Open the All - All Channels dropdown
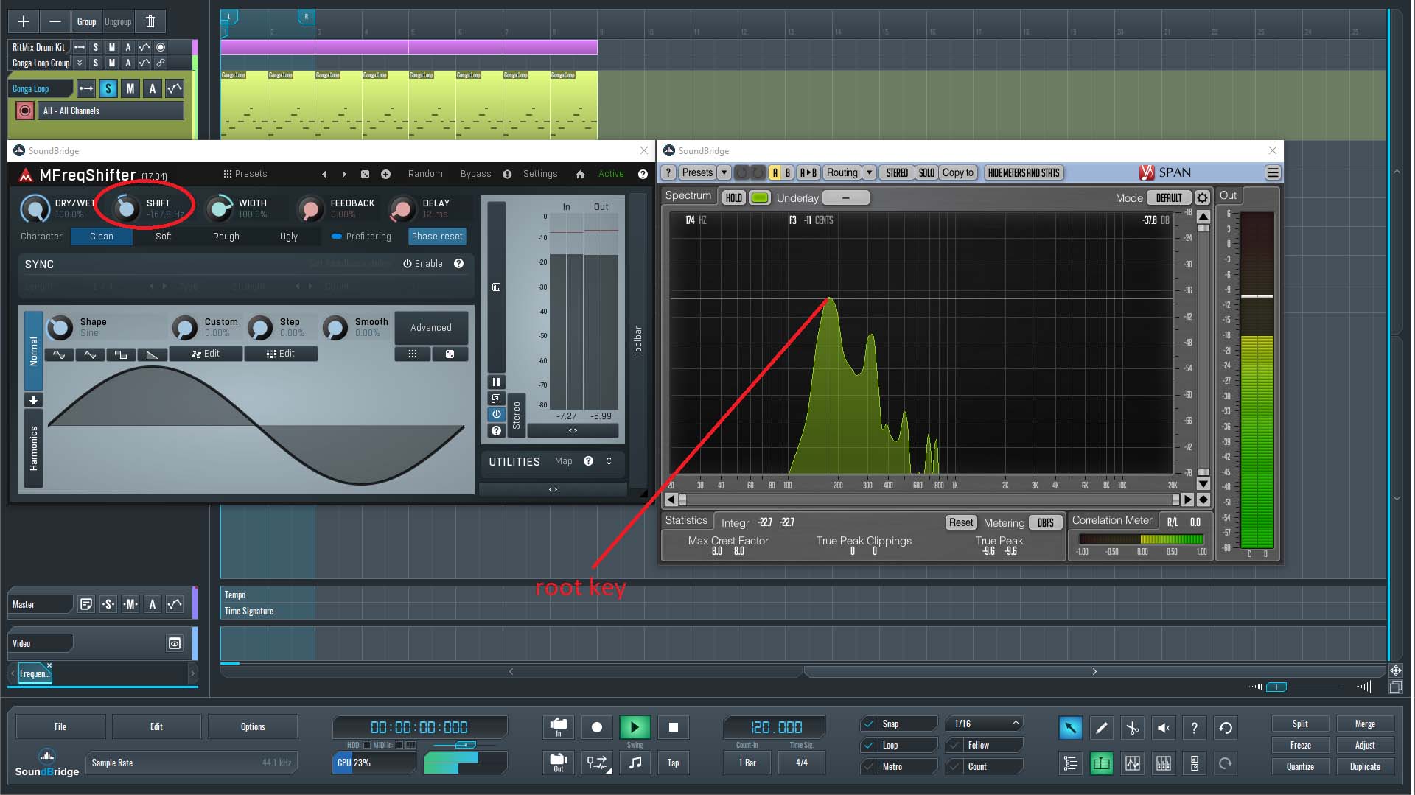The width and height of the screenshot is (1415, 795). tap(111, 111)
